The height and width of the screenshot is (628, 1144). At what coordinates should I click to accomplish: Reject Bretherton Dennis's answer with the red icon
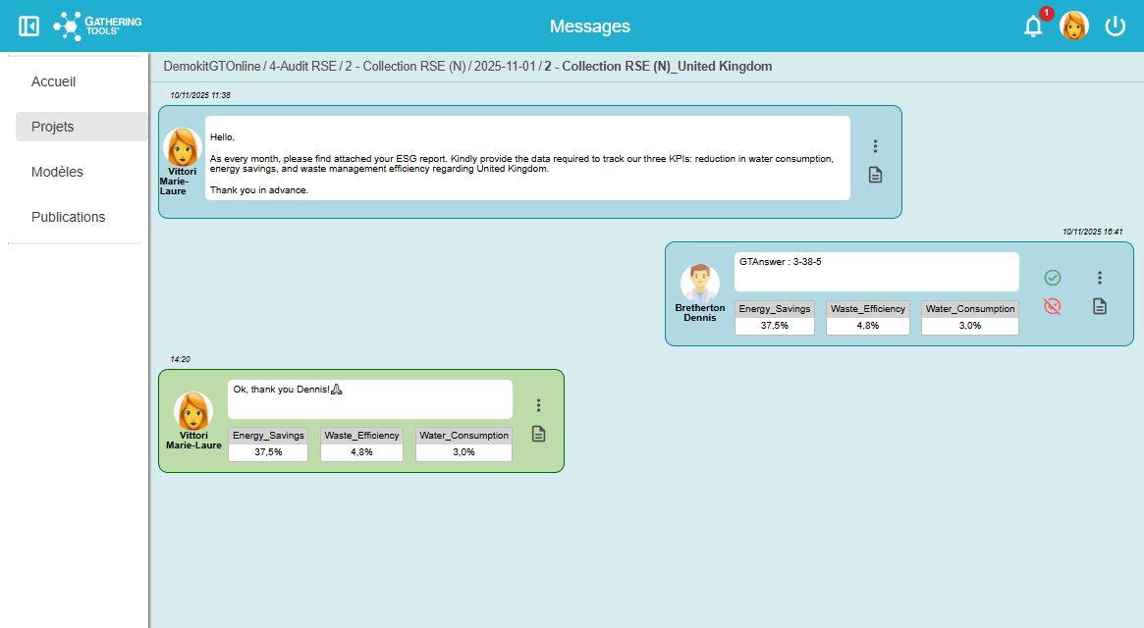[1052, 306]
